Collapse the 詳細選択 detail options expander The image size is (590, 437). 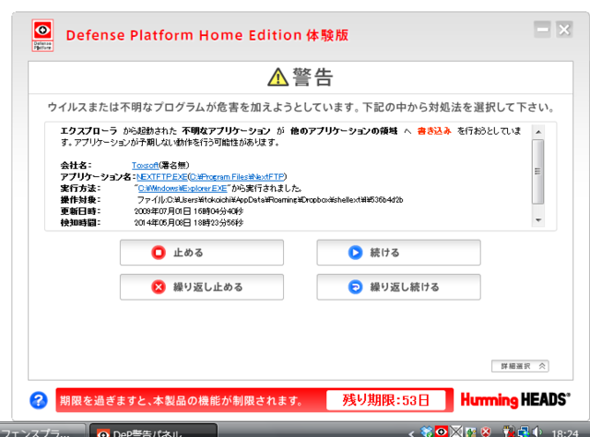(520, 366)
